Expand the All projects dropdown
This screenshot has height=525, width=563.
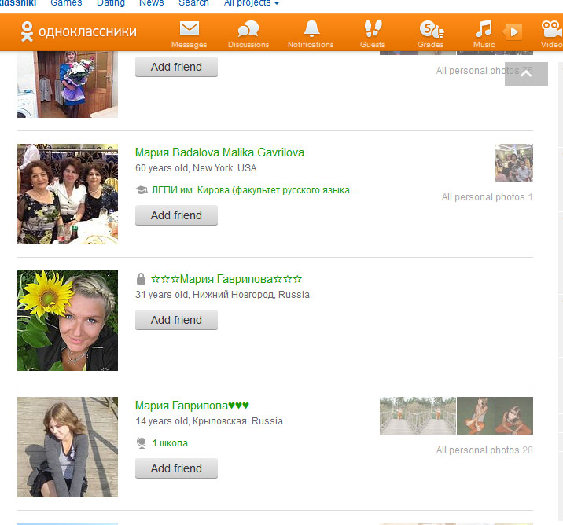click(252, 3)
